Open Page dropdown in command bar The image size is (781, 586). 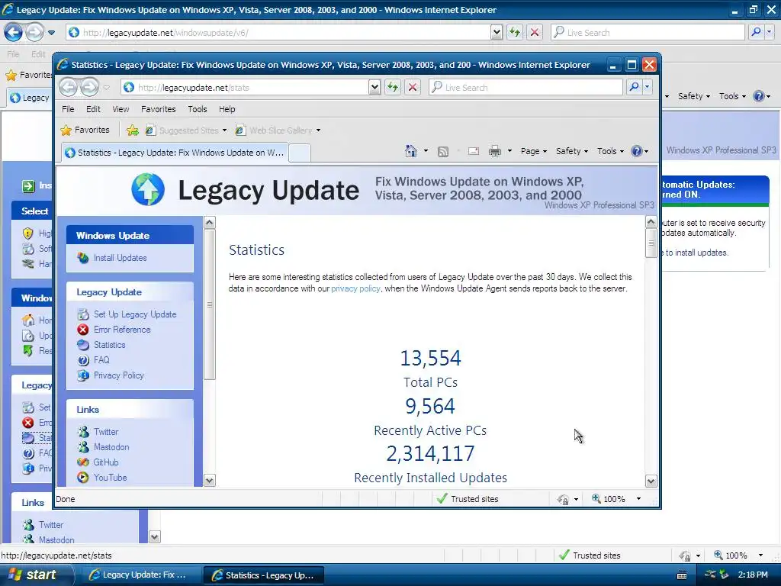pos(533,151)
